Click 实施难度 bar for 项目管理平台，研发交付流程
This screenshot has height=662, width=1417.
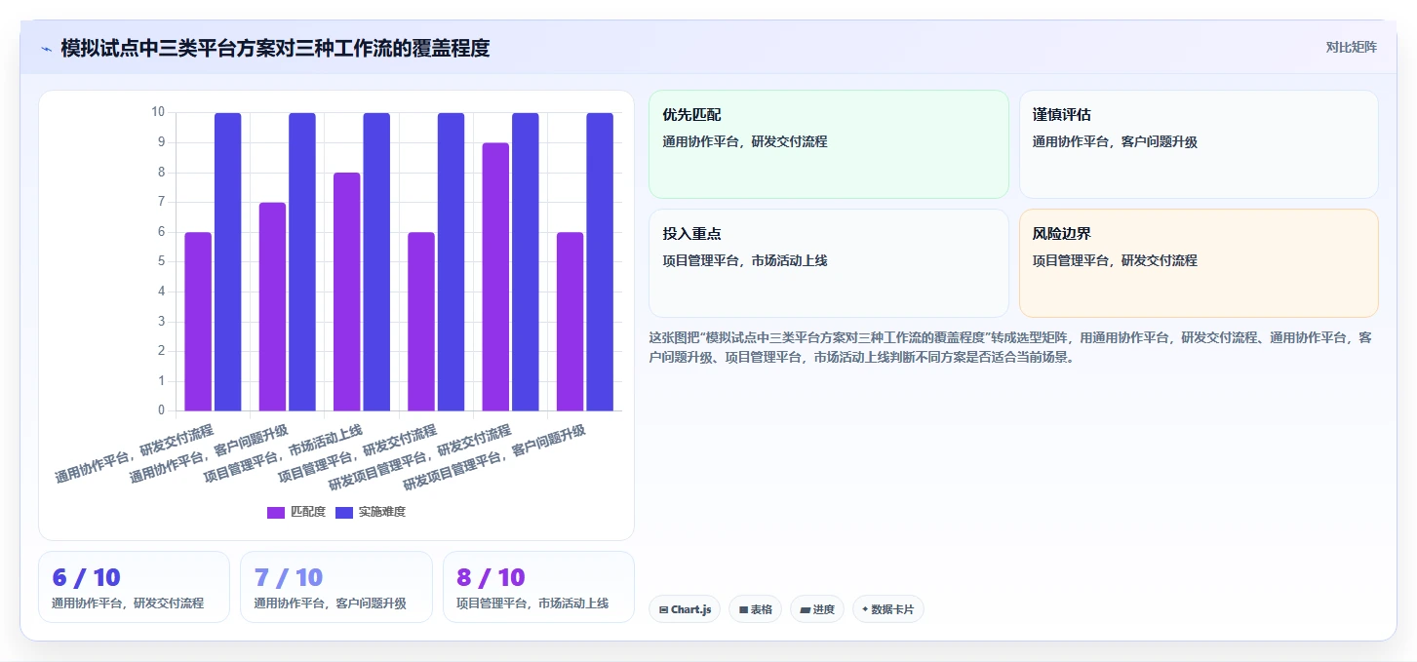tap(452, 261)
